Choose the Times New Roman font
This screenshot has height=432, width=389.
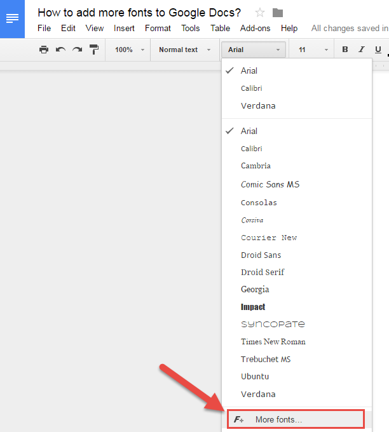point(297,342)
